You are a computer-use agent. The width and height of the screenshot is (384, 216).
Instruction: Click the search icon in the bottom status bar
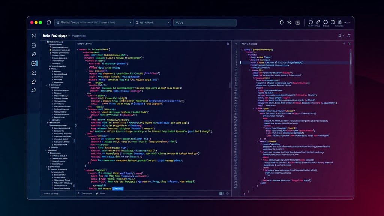[x=79, y=193]
